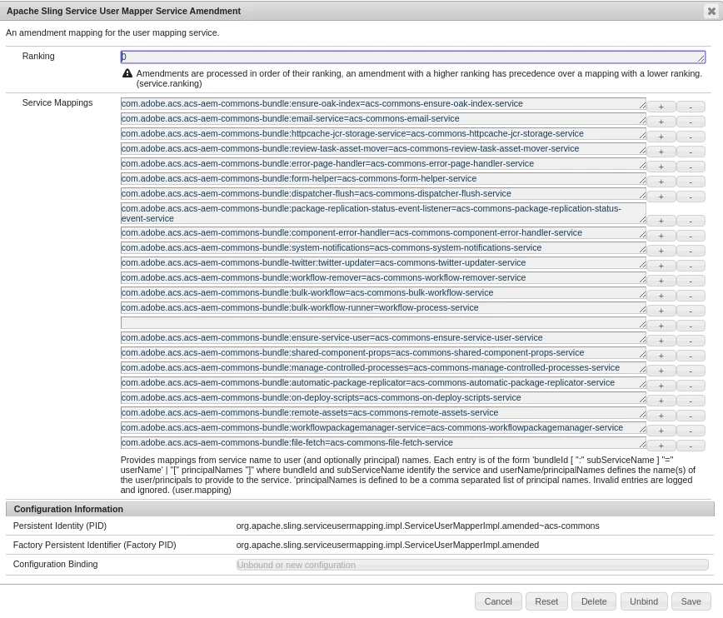Close the Service User Mapper Amendment dialog

(711, 11)
